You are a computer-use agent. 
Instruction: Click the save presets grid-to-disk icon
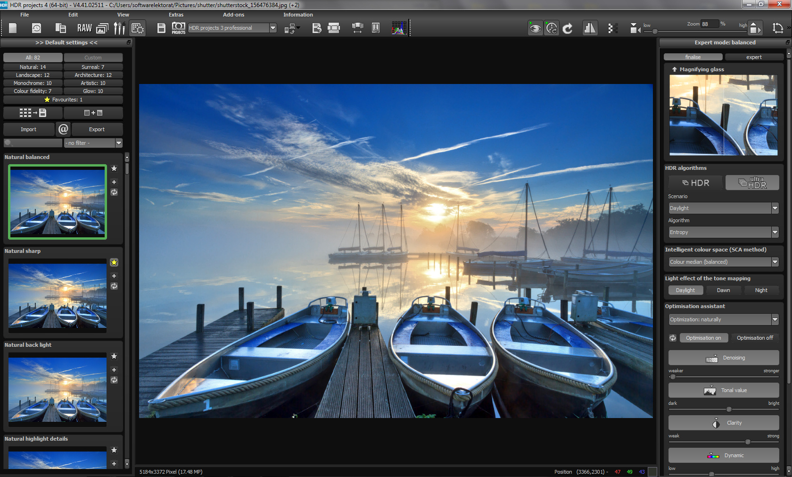click(x=33, y=113)
